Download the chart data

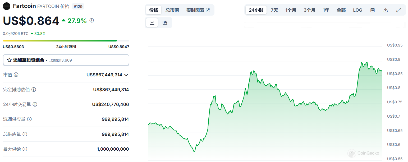click(x=386, y=10)
